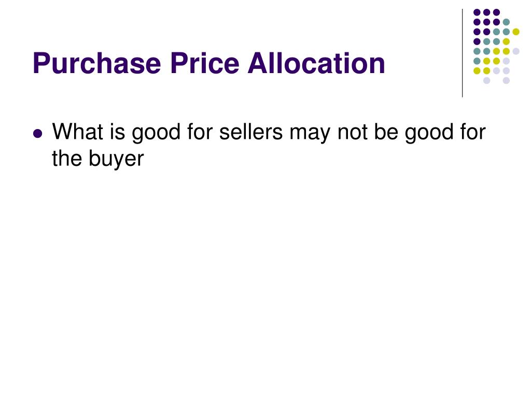Click the word Allocation in the heading
Viewport: 531px width, 398px height.
317,63
